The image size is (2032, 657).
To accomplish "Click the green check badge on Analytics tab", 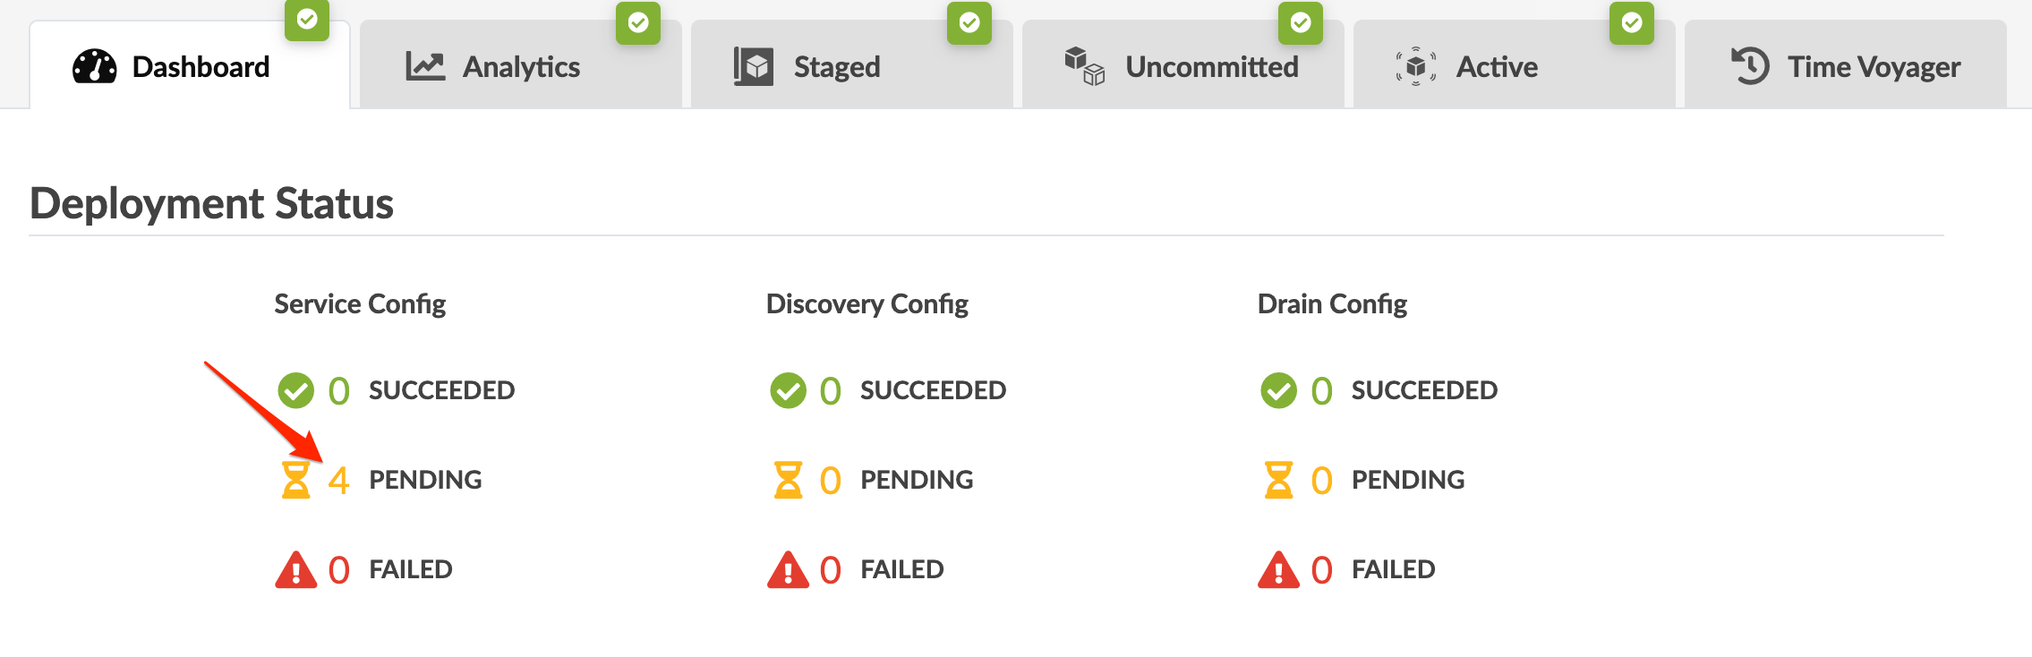I will pos(638,22).
